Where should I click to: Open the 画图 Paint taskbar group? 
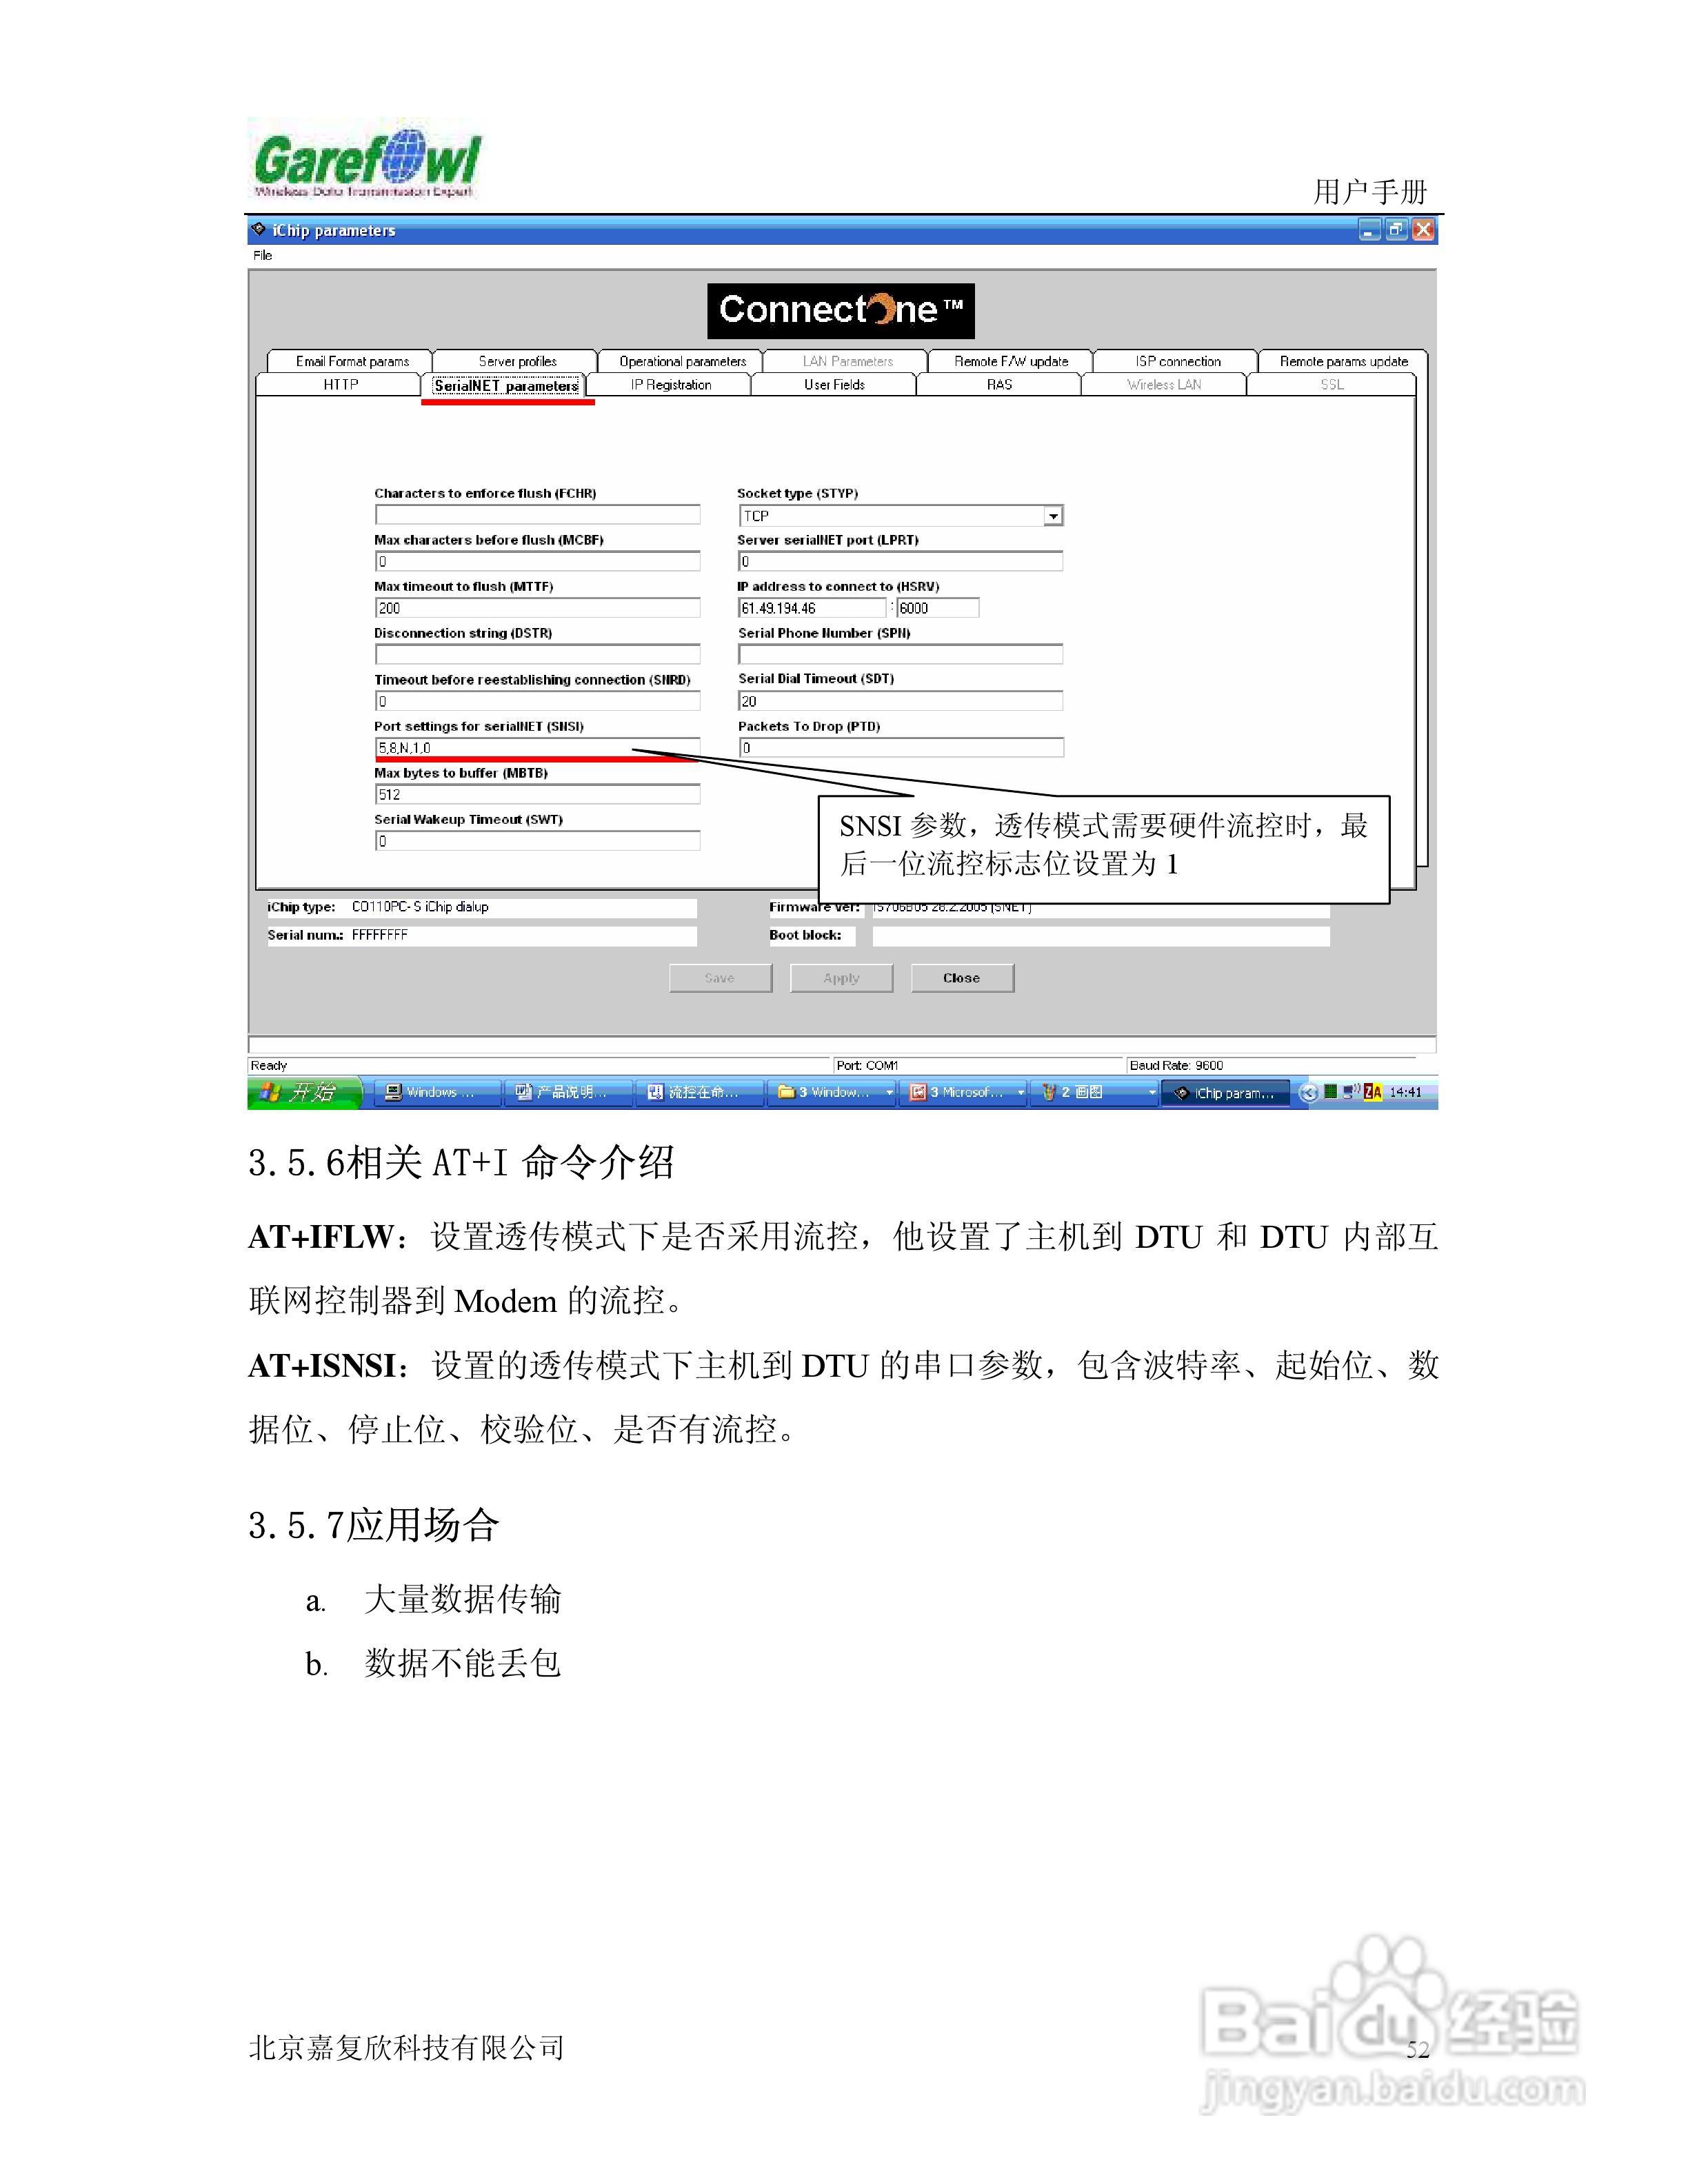[x=1095, y=1092]
